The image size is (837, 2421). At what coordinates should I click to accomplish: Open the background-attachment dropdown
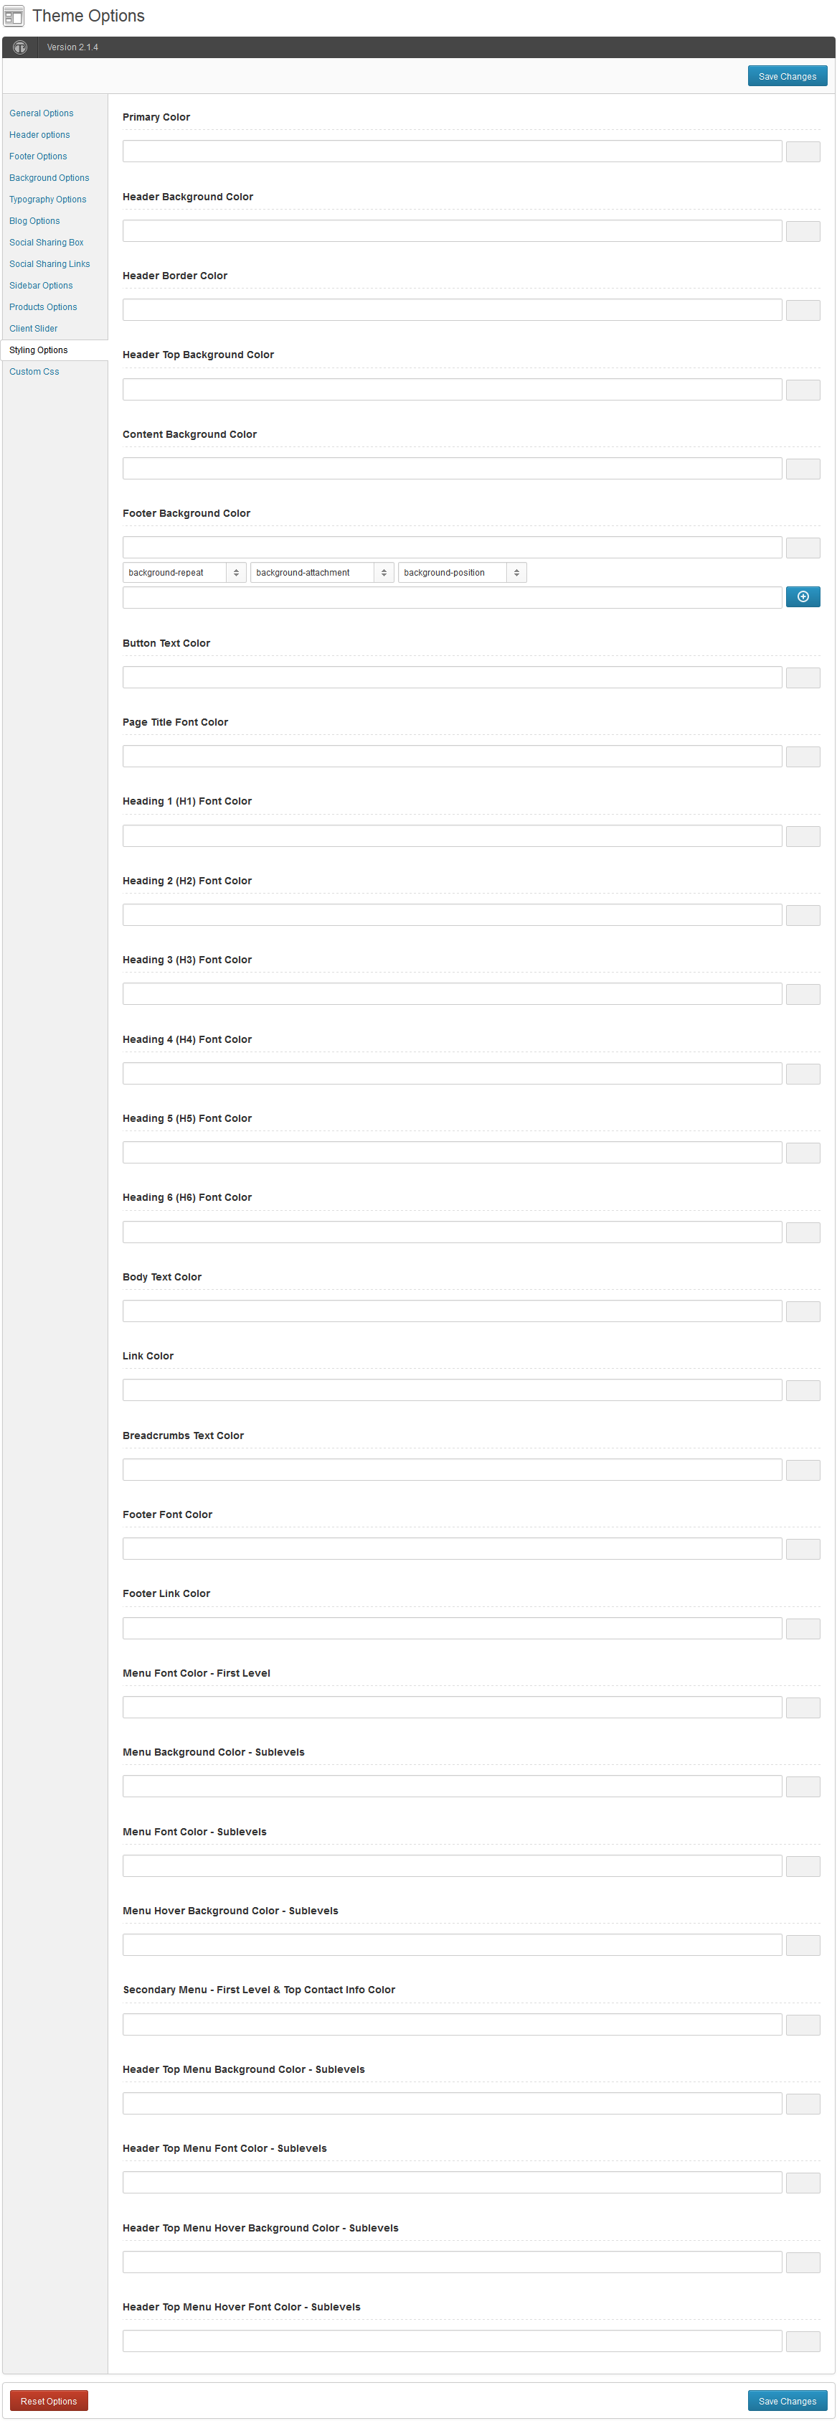coord(321,572)
